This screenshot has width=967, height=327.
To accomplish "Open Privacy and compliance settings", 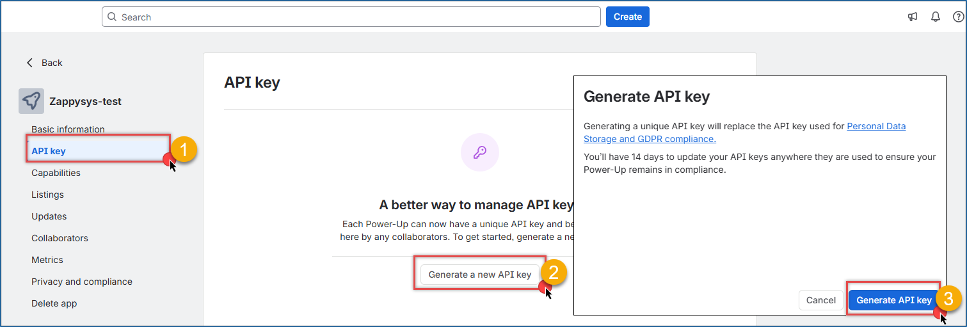I will click(x=82, y=282).
